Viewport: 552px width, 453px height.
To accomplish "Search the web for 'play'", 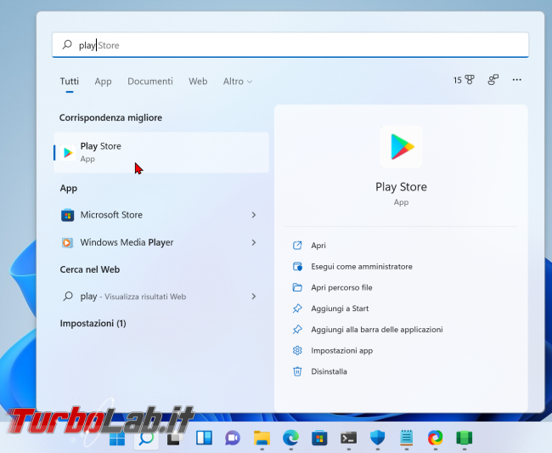I will (x=161, y=297).
